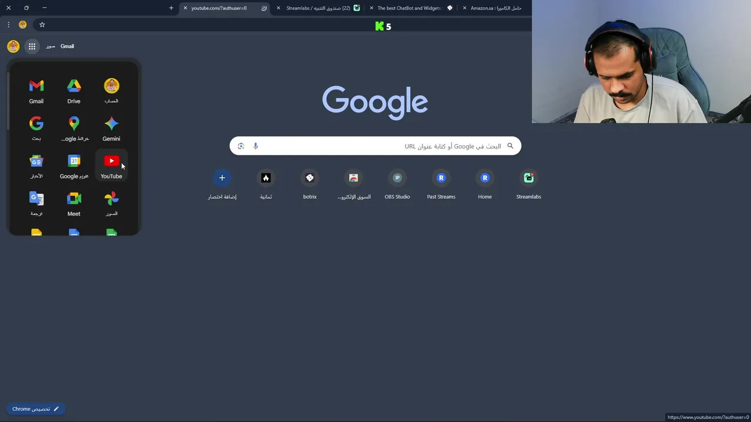Close the youtube.com tab

tap(185, 8)
